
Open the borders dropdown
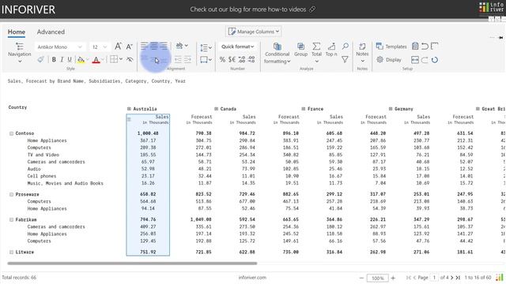click(116, 59)
